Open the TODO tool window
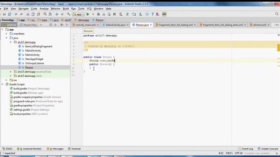The image size is (280, 157). point(7,149)
